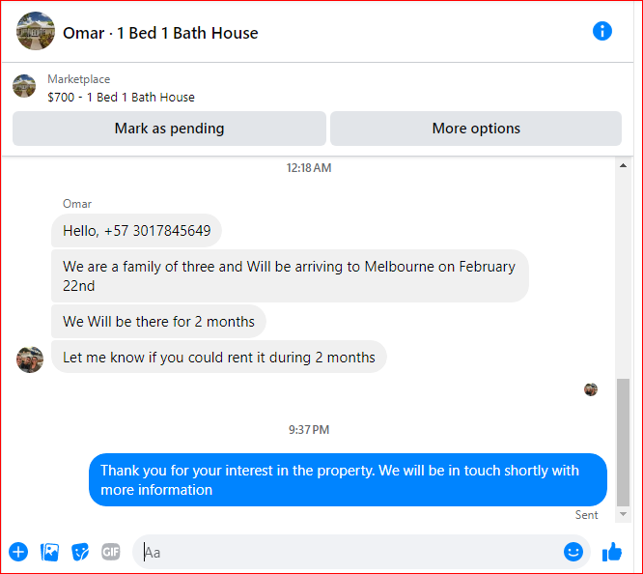Open the emoji picker smiley
This screenshot has width=643, height=574.
click(573, 552)
